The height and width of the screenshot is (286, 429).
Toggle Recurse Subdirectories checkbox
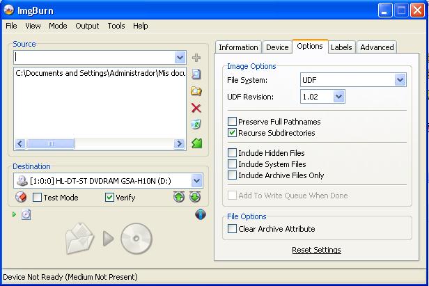[x=232, y=133]
